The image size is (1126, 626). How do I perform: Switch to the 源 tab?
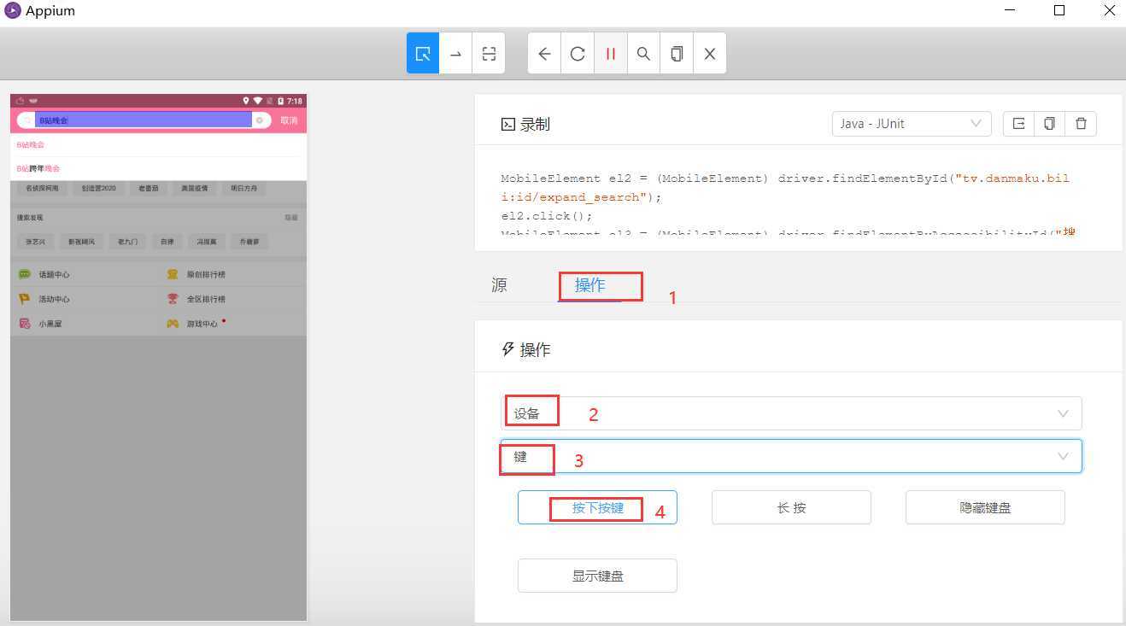tap(500, 285)
